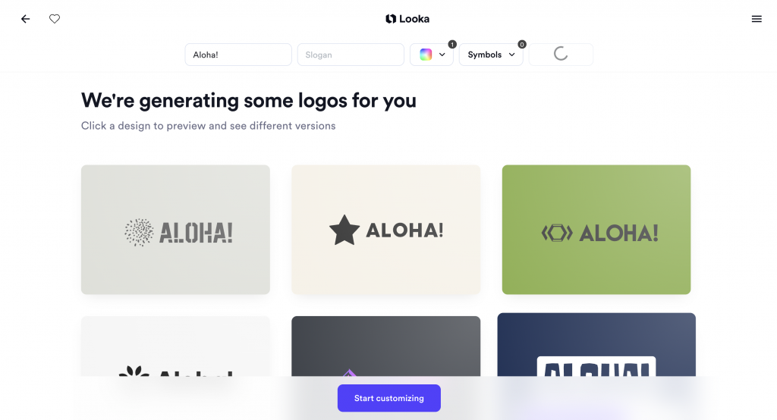Click the Start customizing button

pyautogui.click(x=389, y=398)
